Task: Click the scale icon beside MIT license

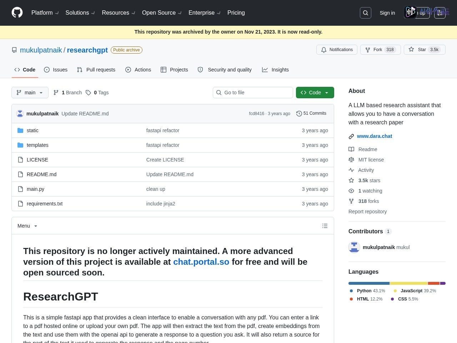Action: coord(351,160)
